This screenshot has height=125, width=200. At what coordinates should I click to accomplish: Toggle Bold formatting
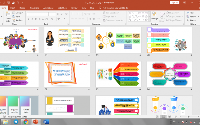[x=28, y=19]
